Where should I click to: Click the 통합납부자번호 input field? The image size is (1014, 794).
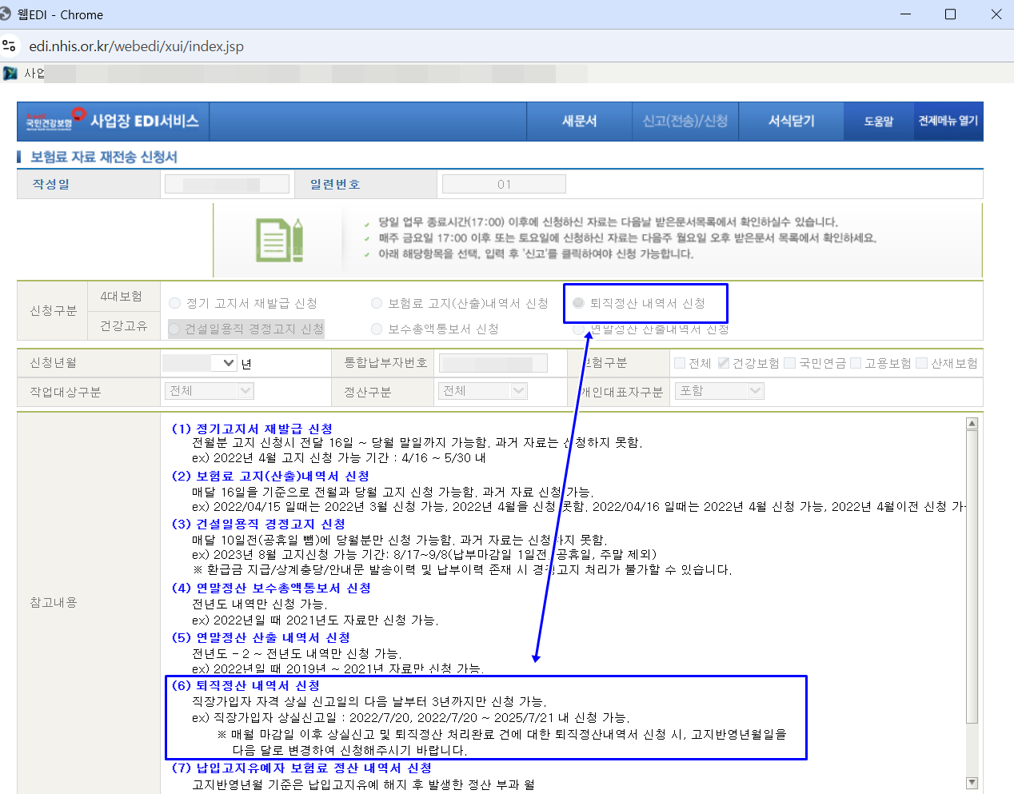tap(493, 363)
